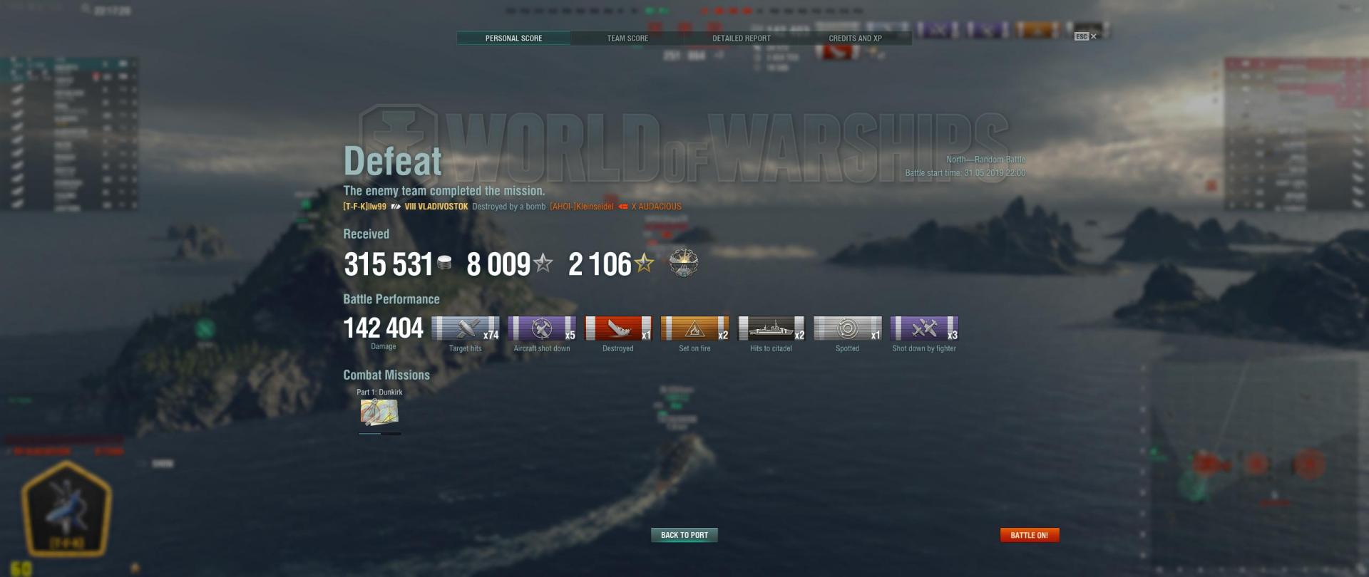Click the Aircraft shot down ribbon
The image size is (1369, 577).
click(x=542, y=328)
